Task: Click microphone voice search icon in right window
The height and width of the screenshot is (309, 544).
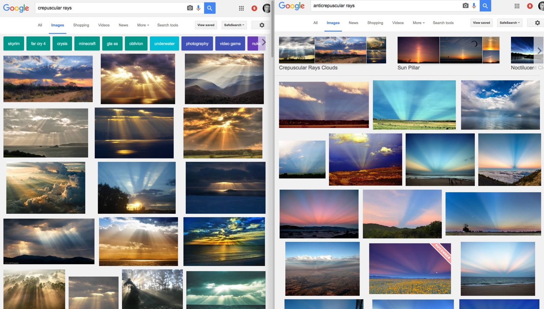Action: pyautogui.click(x=474, y=5)
